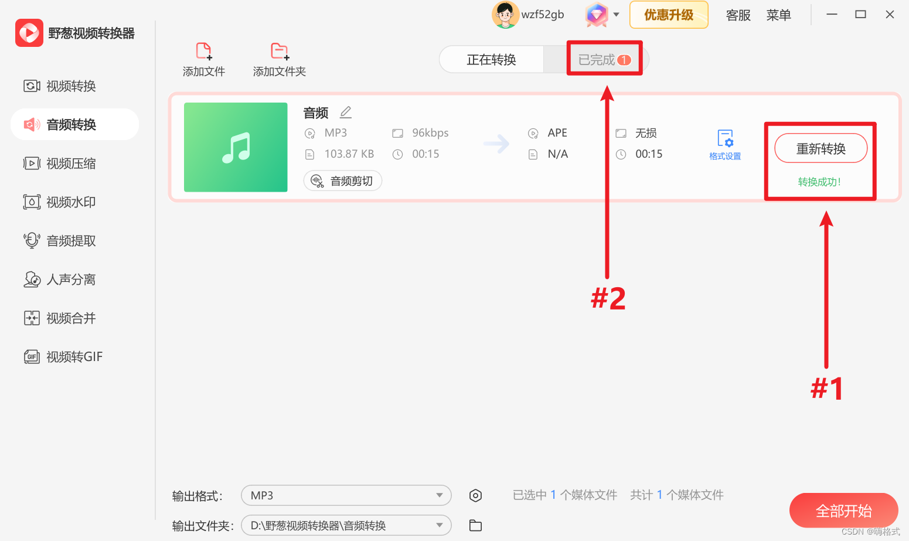Click the file name 音频
This screenshot has width=909, height=541.
316,113
